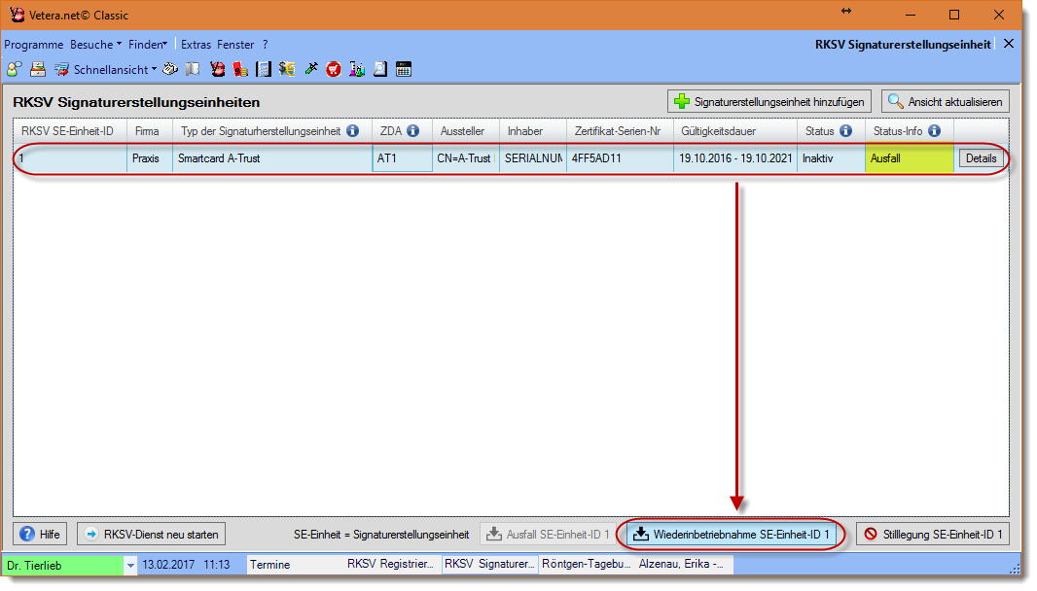Expand the Dr. Tierlieb user dropdown
This screenshot has height=591, width=1037.
click(130, 565)
